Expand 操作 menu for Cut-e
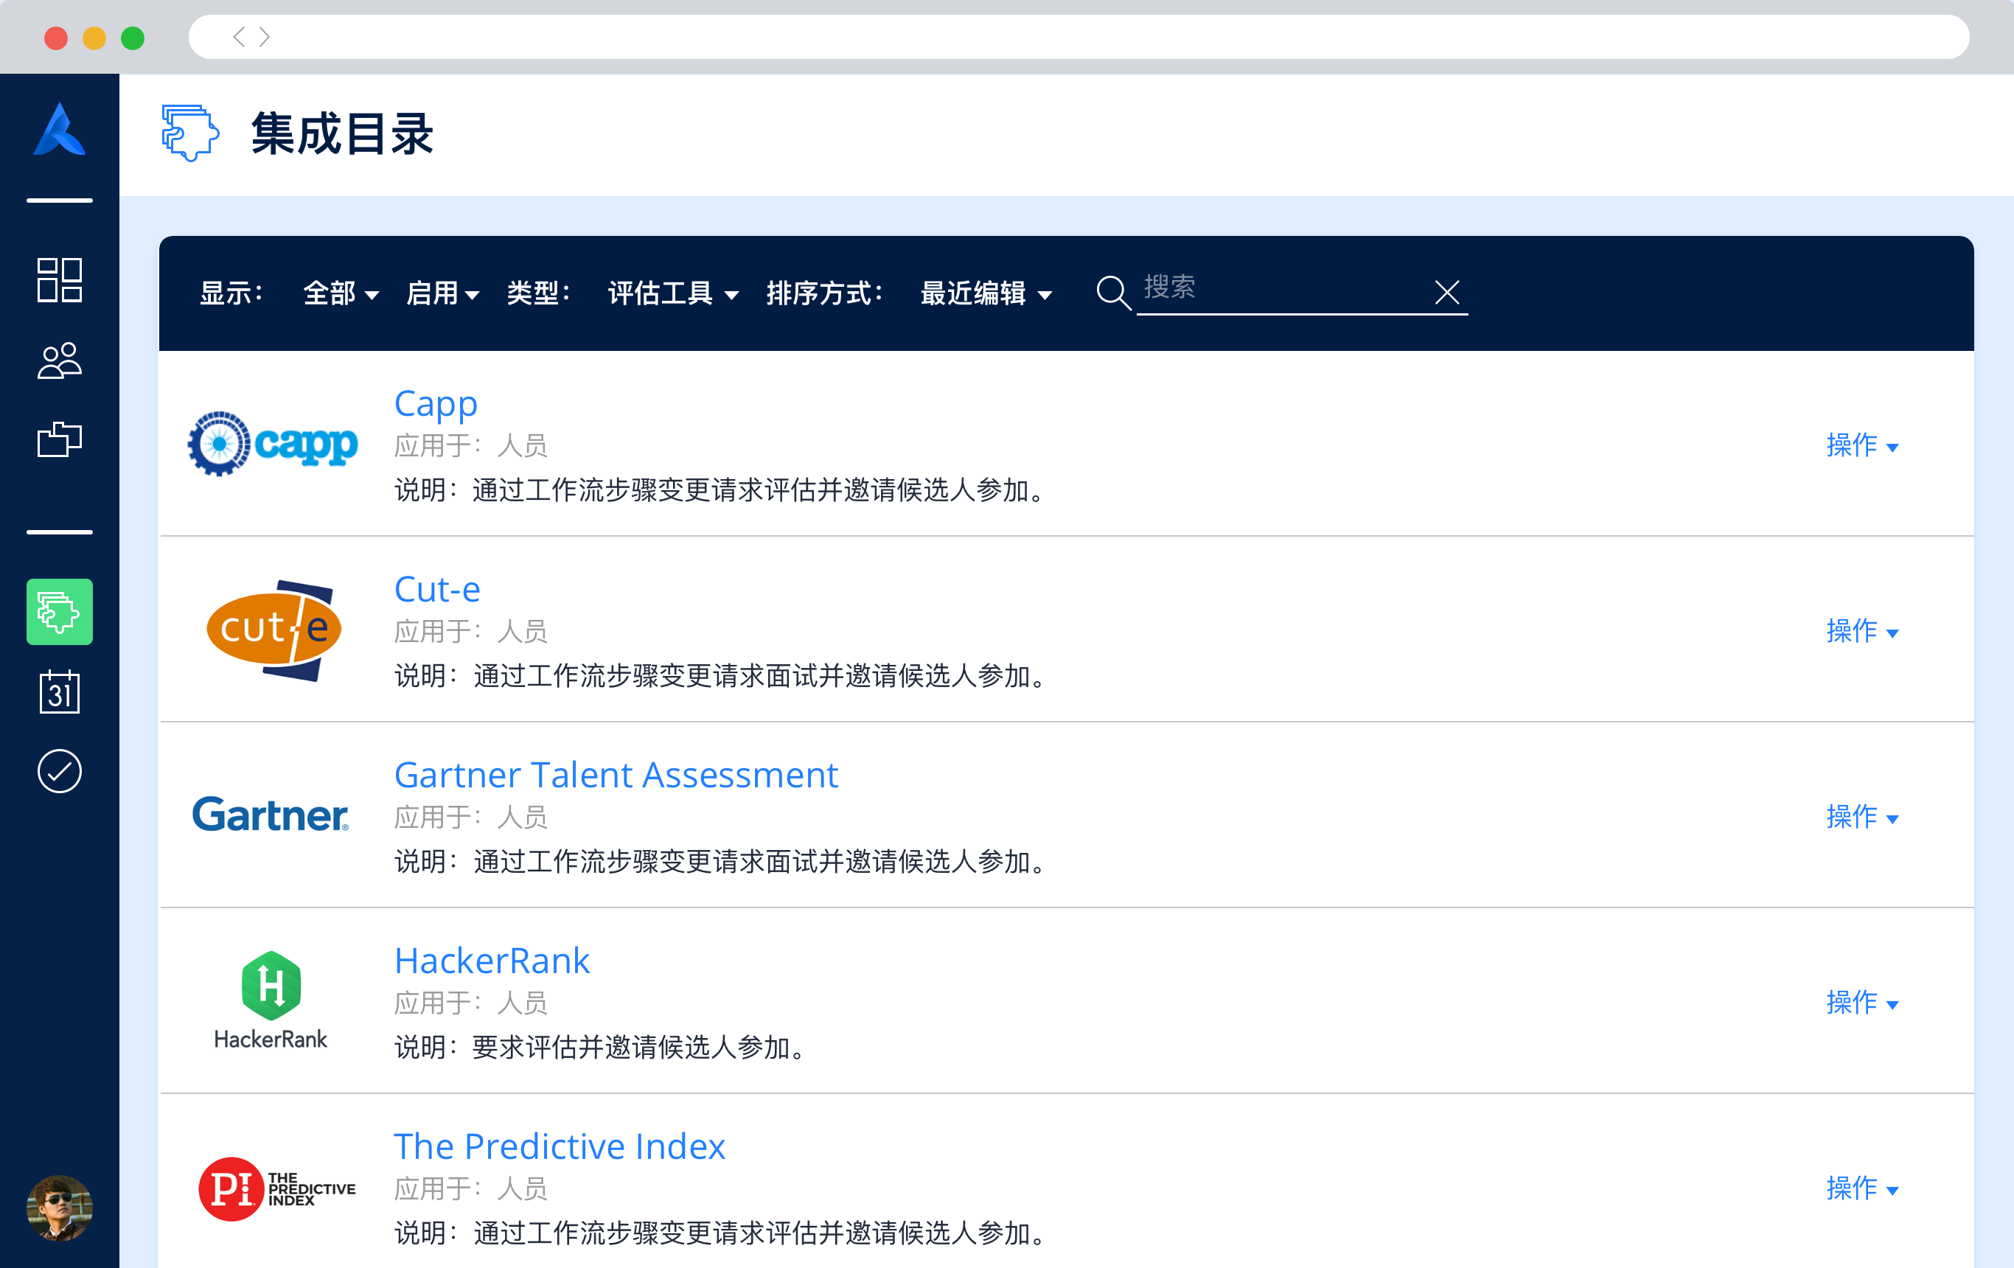This screenshot has width=2014, height=1268. point(1863,630)
